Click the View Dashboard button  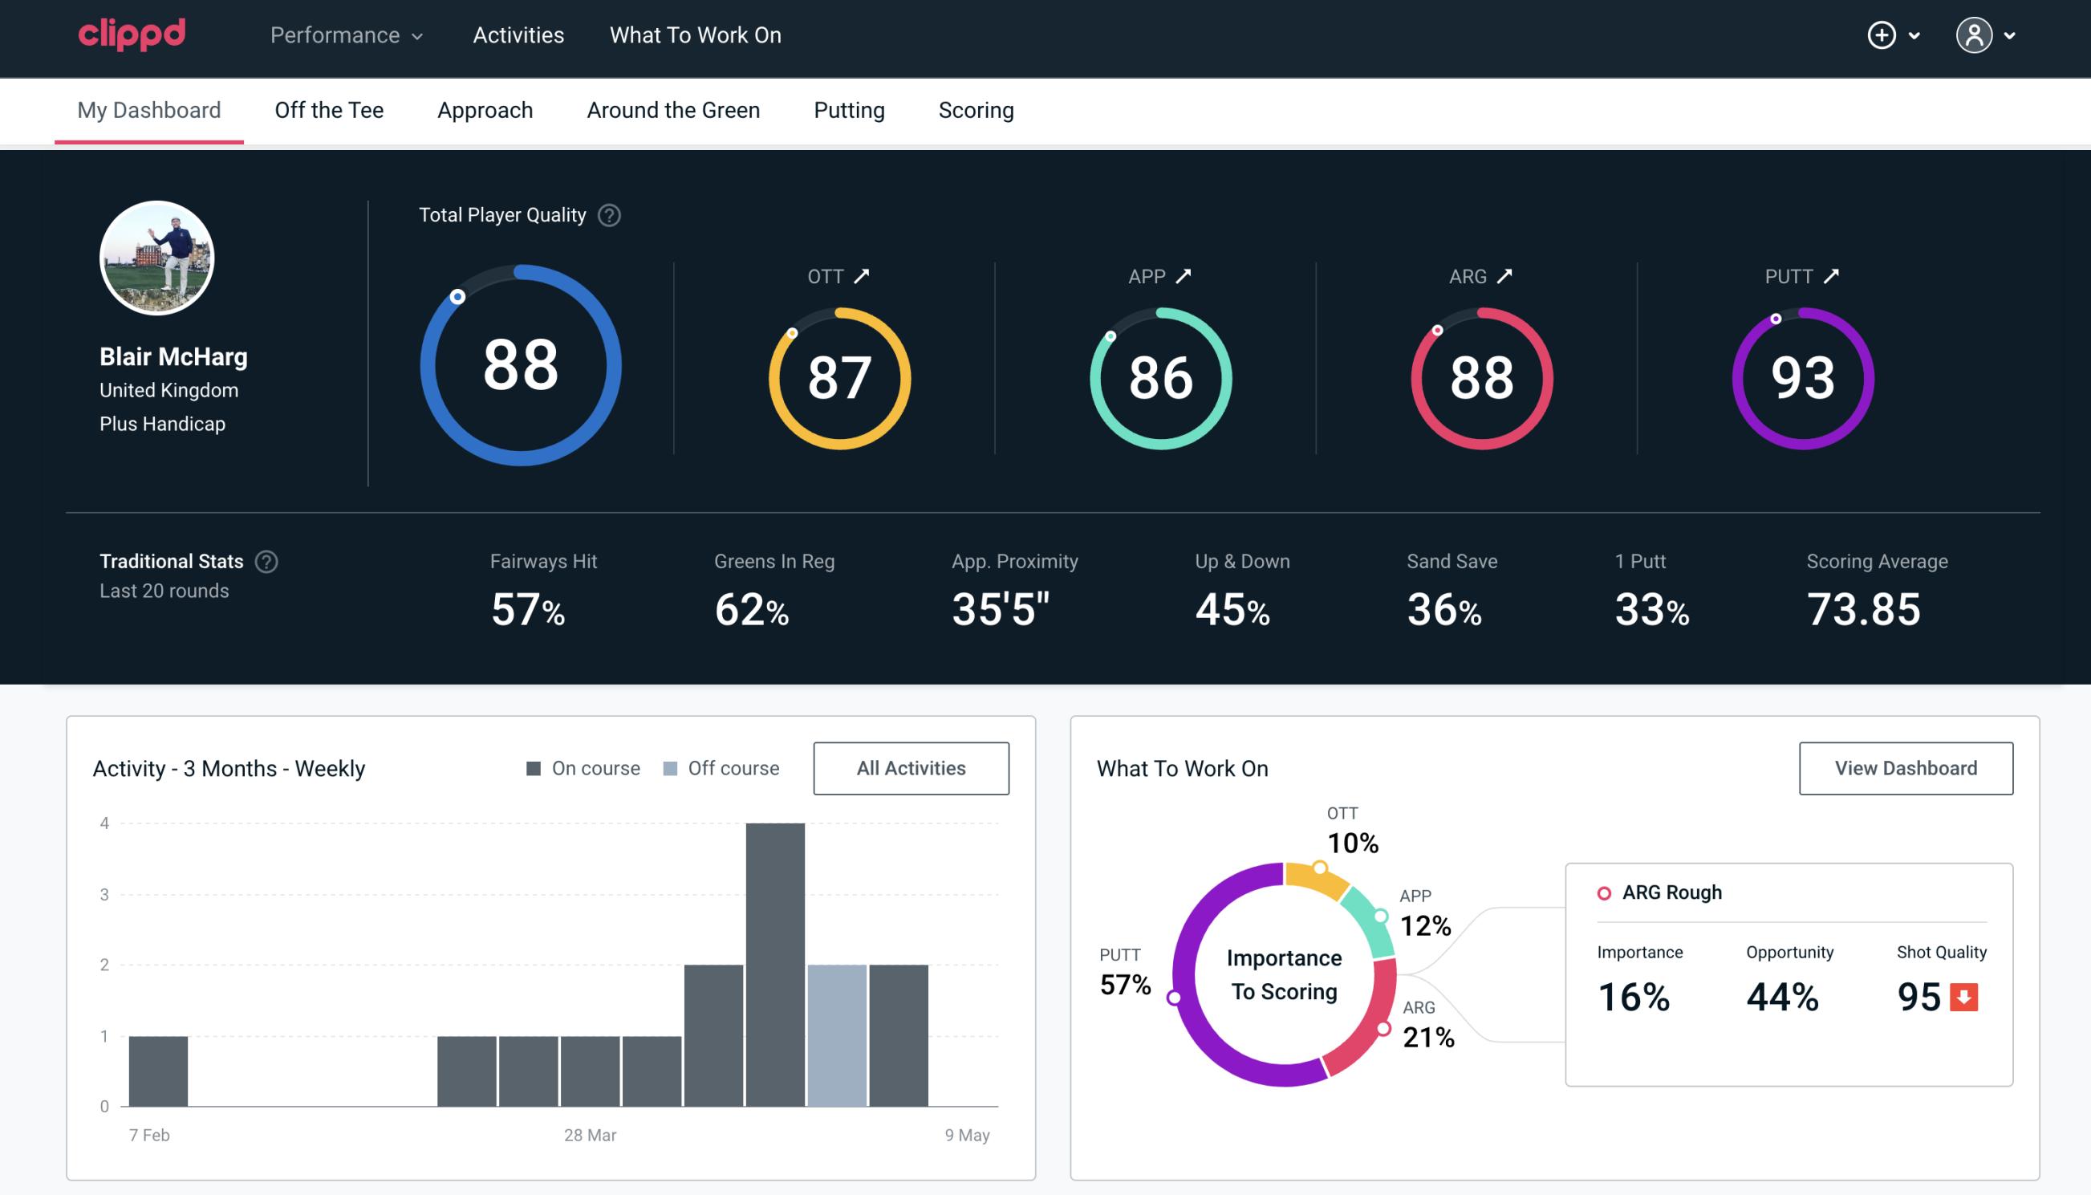click(1904, 768)
